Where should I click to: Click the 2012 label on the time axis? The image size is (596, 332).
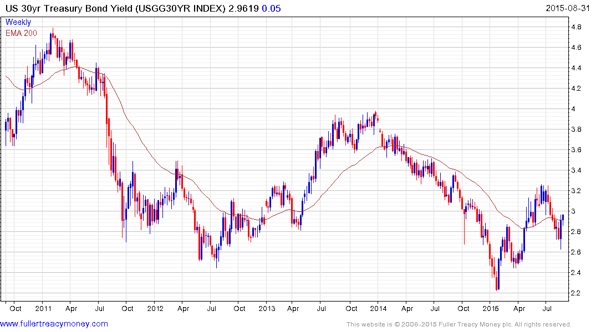point(155,308)
